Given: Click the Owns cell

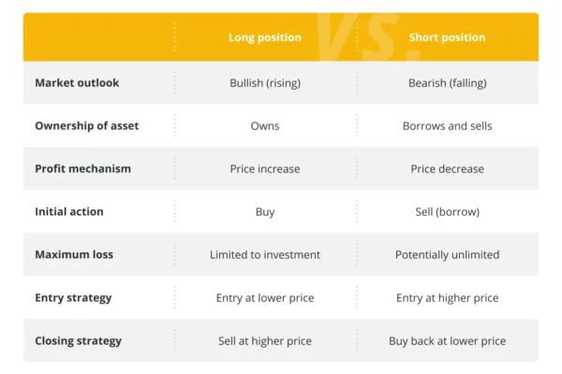Looking at the screenshot, I should click(265, 126).
